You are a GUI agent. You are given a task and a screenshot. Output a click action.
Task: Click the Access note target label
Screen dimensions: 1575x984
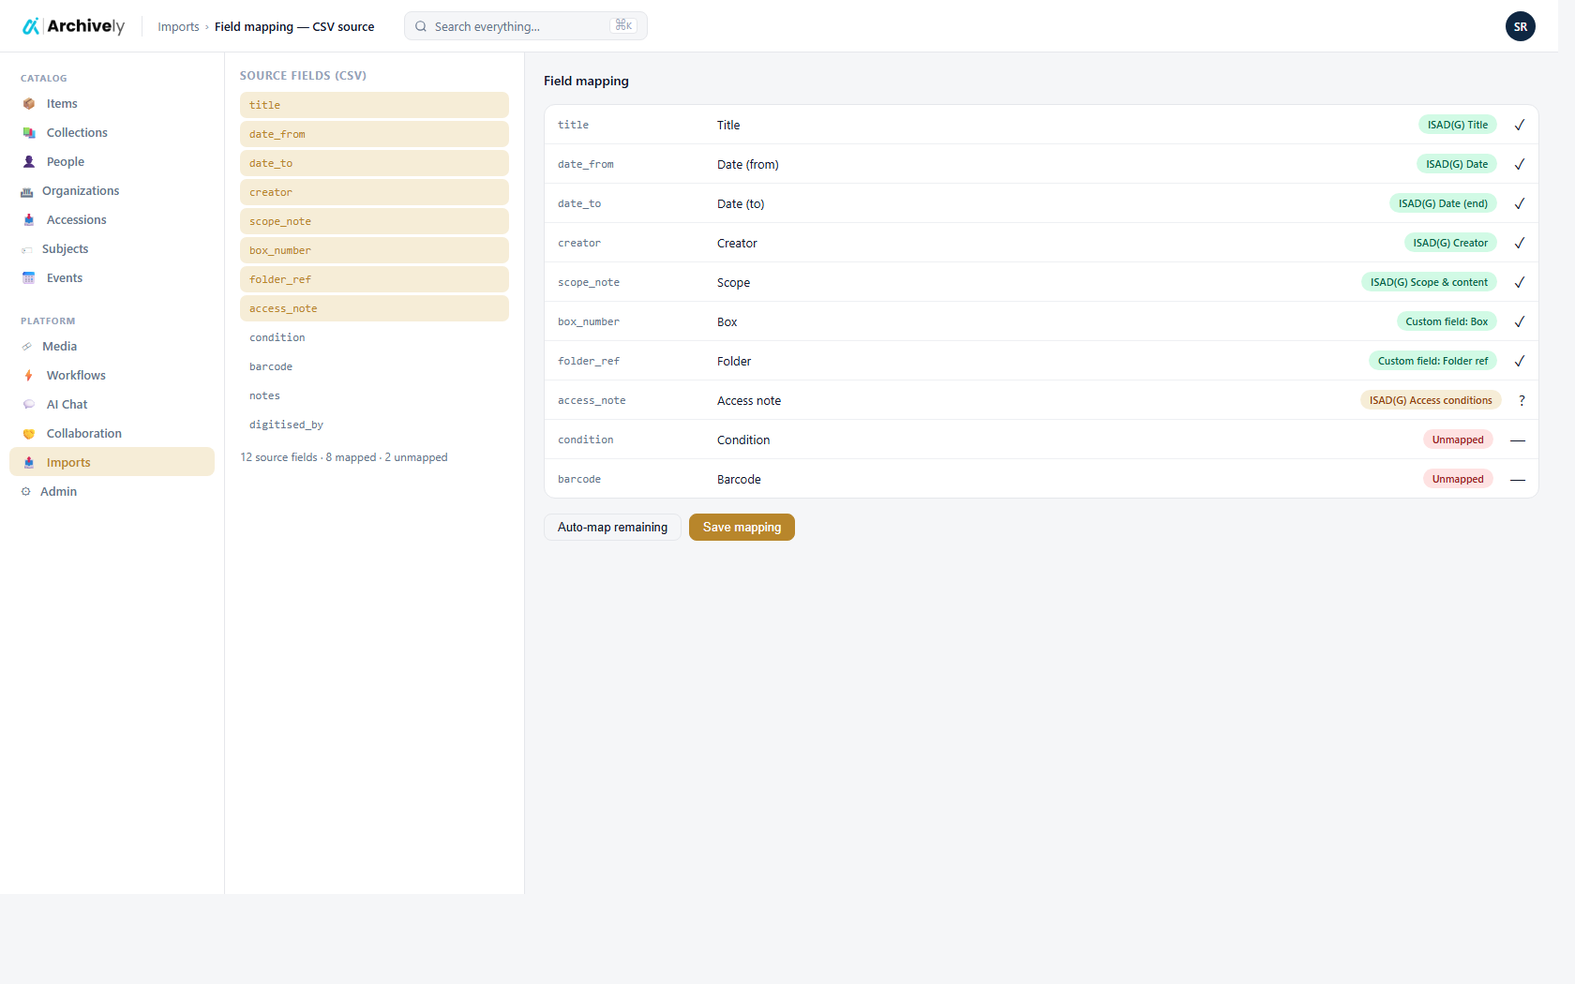[x=749, y=401]
